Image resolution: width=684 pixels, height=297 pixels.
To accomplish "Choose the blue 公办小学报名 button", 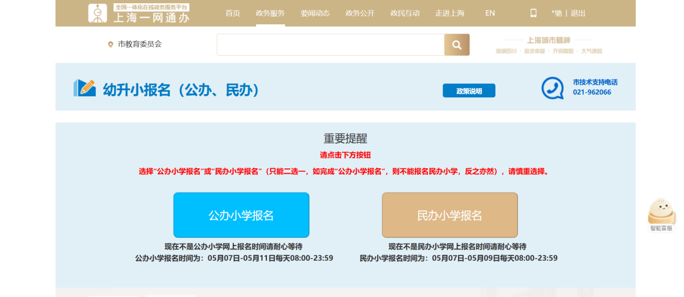I will 241,215.
